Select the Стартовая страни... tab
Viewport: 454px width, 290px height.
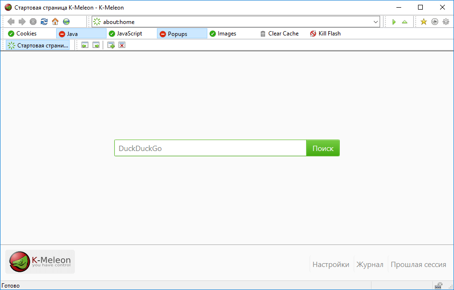[37, 46]
